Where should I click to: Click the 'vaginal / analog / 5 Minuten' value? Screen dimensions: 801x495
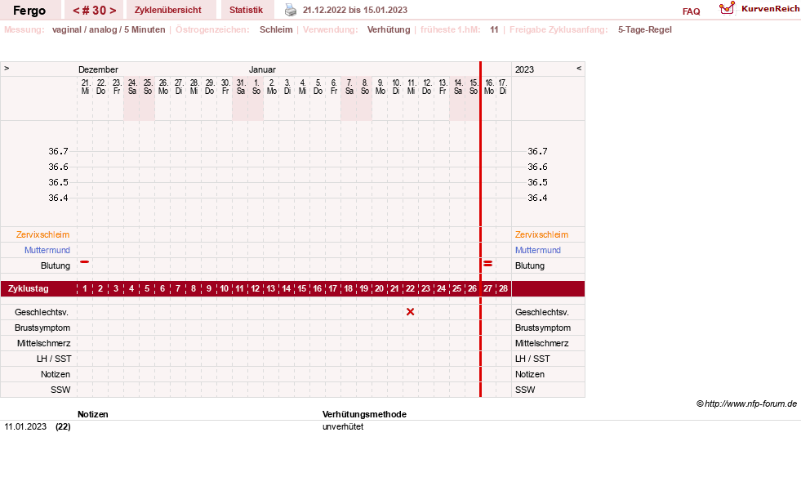(109, 29)
